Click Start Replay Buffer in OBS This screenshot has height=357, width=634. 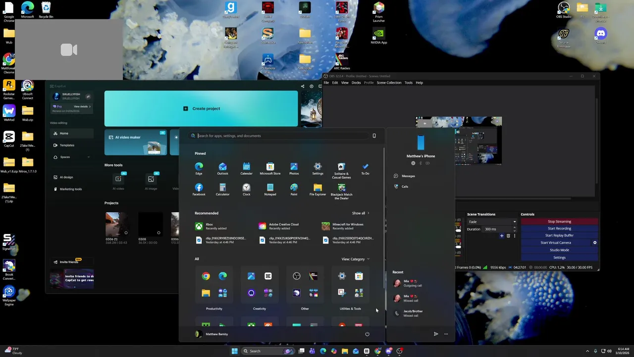(x=559, y=236)
